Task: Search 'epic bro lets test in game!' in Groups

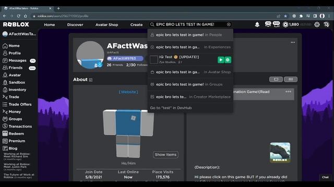Action: coord(190,84)
